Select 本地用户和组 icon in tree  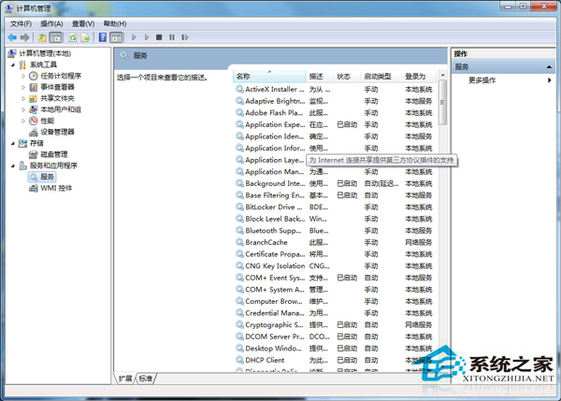click(34, 109)
